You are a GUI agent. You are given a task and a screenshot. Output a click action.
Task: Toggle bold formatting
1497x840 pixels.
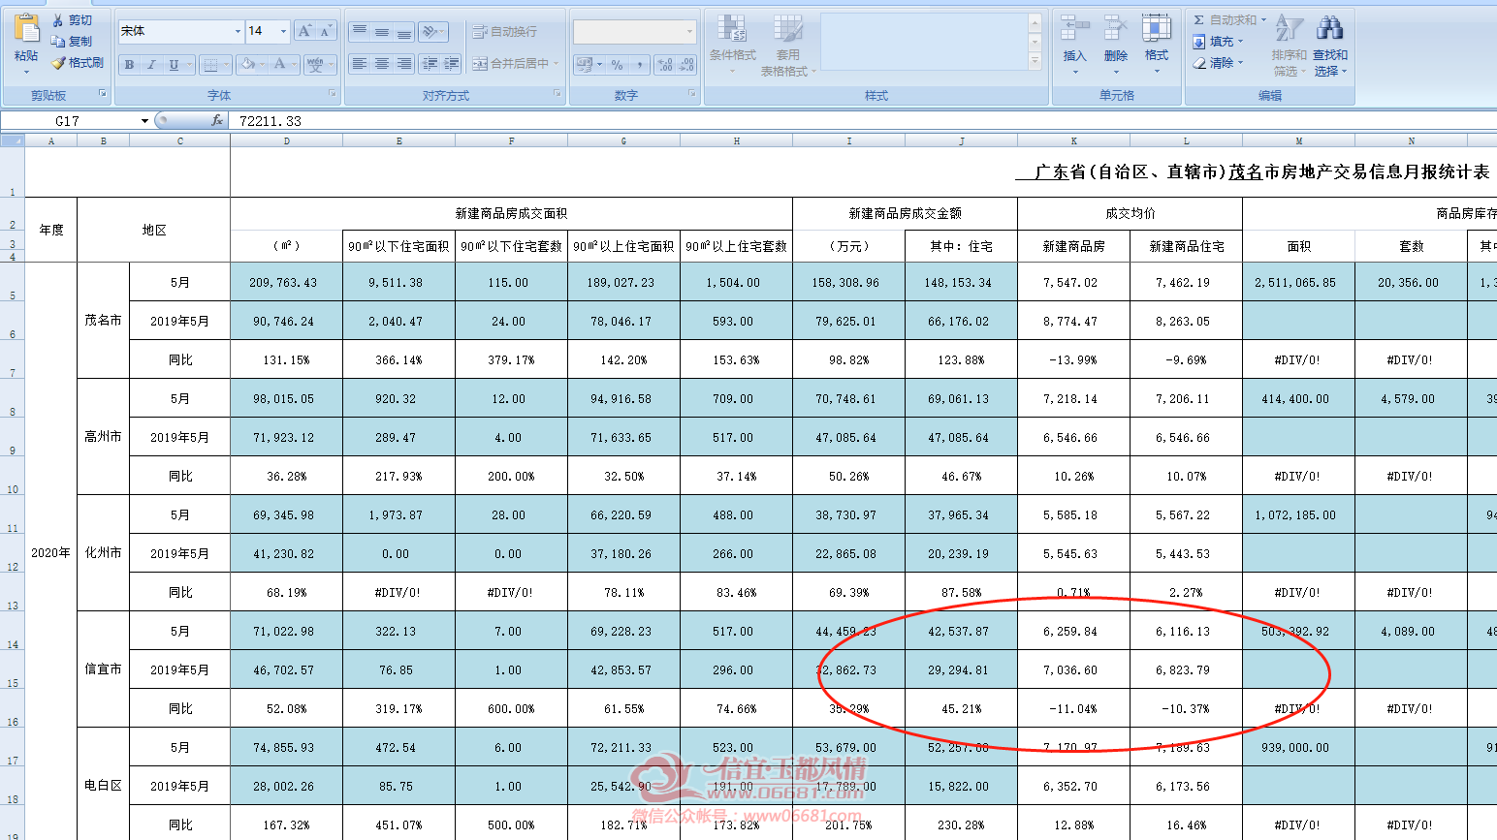click(130, 65)
